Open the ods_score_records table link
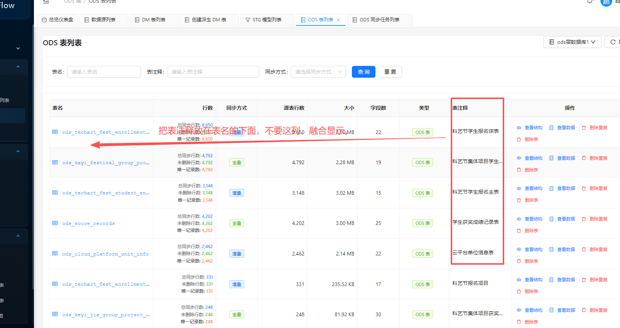This screenshot has height=328, width=620. click(89, 223)
